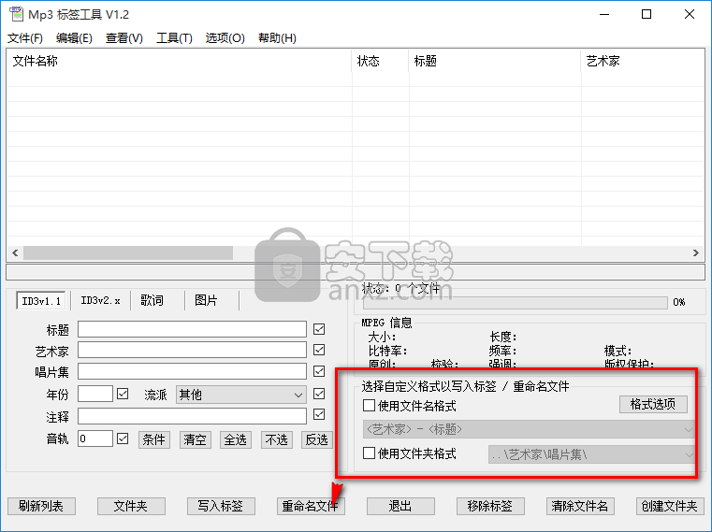
Task: Click the 重命名文件 button
Action: pos(311,506)
